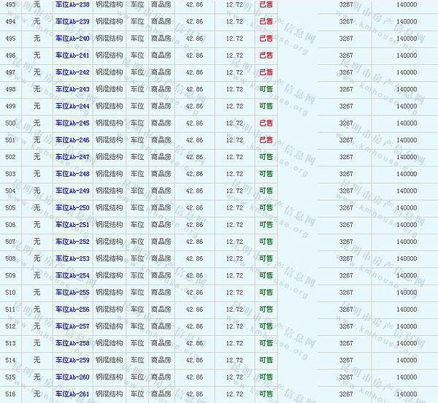Click the 可售 status in row 510

click(266, 293)
